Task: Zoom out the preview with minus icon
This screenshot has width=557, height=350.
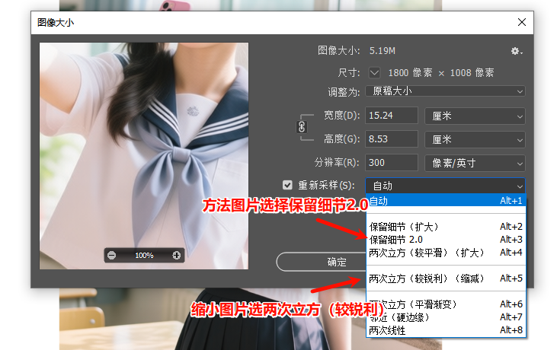Action: point(112,256)
